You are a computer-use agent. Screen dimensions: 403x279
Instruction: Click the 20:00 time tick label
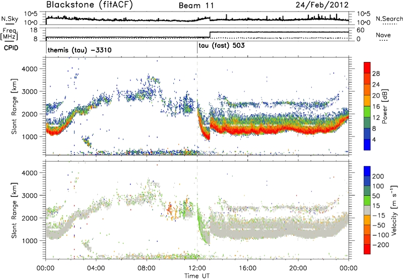point(298,268)
